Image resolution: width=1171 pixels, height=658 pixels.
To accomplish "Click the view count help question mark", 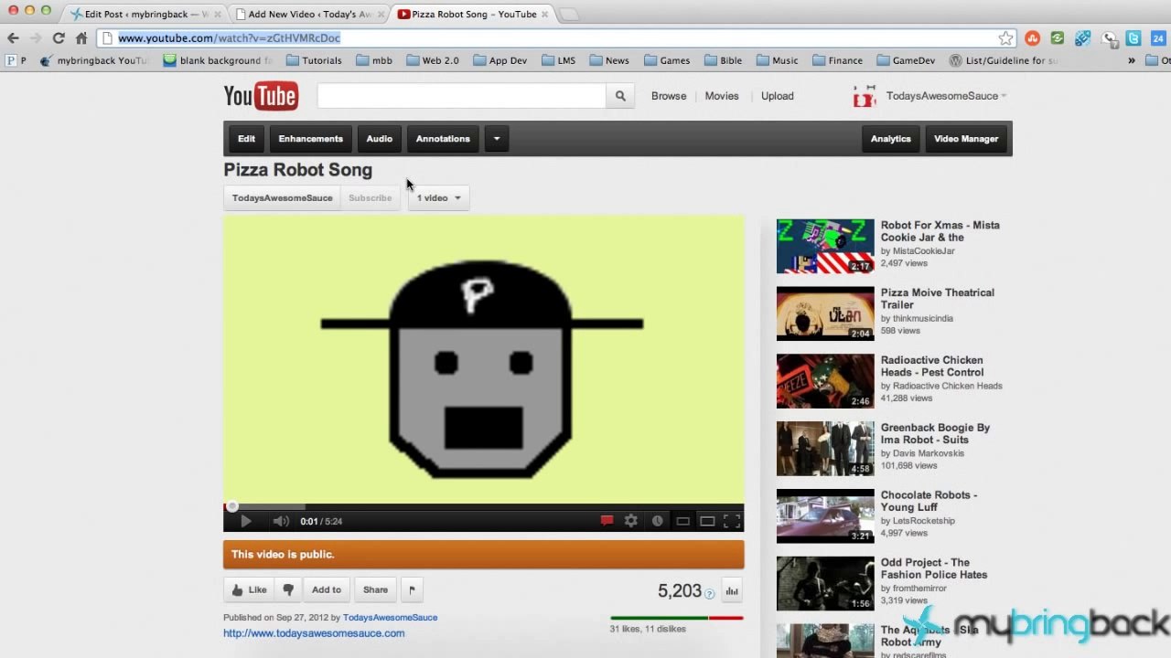I will [709, 594].
